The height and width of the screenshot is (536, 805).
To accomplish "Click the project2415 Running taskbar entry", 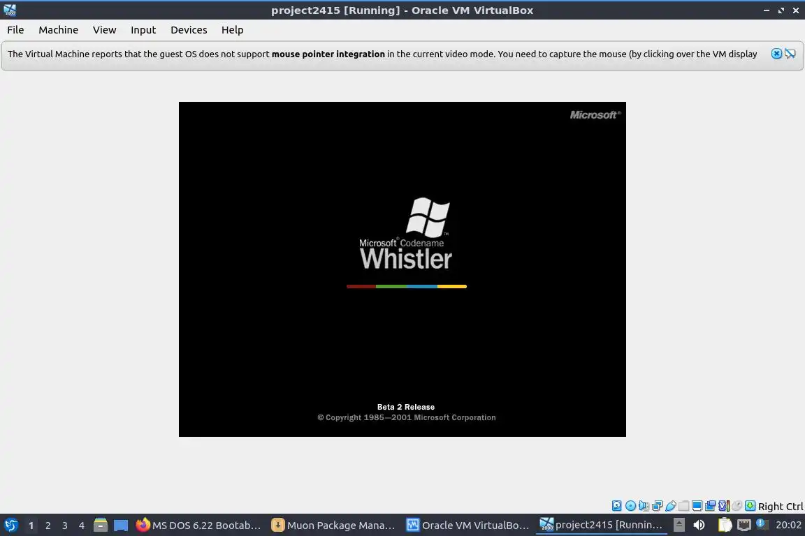I will [602, 526].
